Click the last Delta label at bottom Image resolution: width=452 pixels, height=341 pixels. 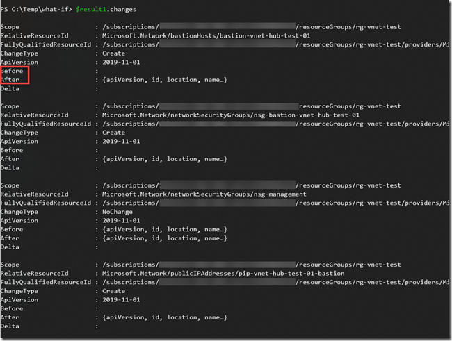(10, 326)
